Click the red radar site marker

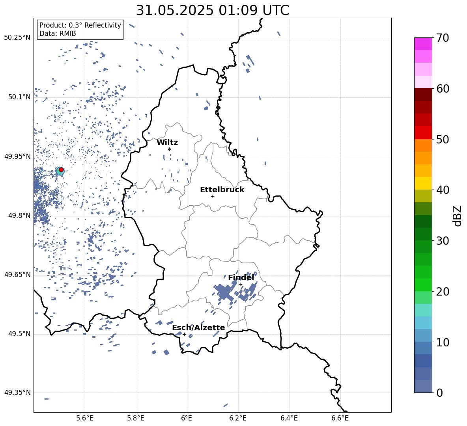[x=61, y=170]
